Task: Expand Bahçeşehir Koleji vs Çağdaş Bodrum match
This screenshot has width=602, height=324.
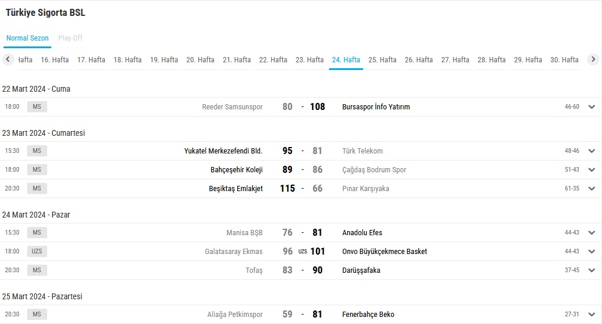Action: (x=591, y=170)
